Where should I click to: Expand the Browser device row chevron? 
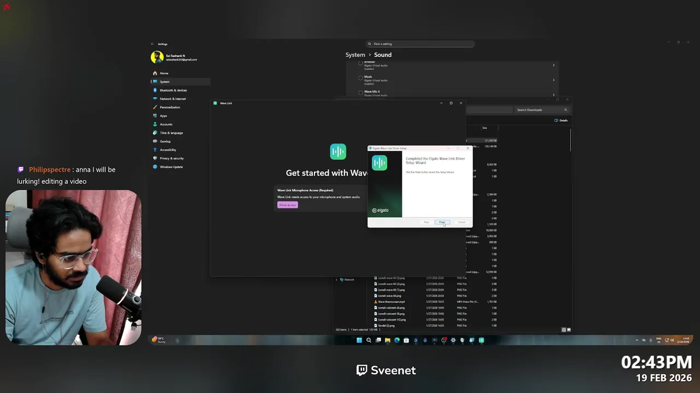[x=553, y=65]
